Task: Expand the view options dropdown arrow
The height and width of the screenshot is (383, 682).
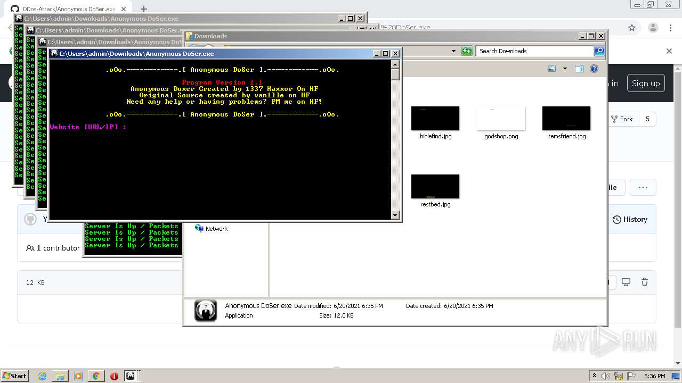Action: pos(565,69)
